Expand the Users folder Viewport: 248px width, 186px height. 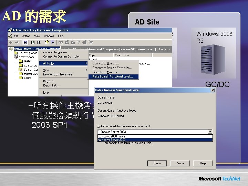pos(16,77)
